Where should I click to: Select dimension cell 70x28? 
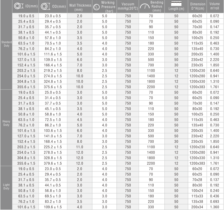(197, 180)
